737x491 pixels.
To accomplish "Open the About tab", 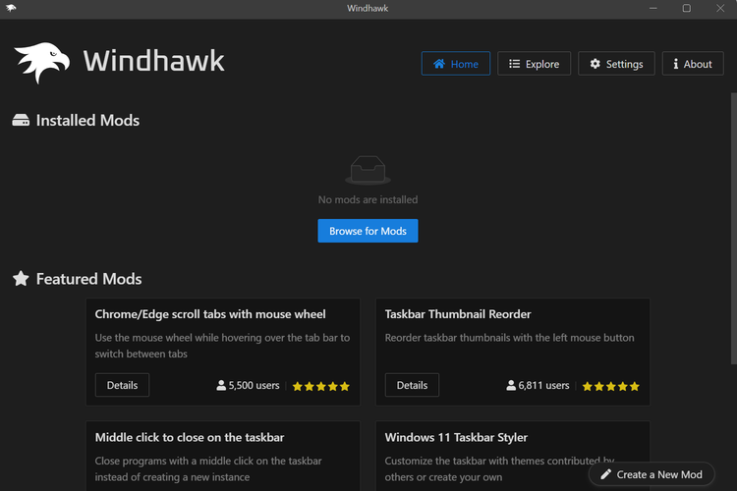I will click(693, 64).
